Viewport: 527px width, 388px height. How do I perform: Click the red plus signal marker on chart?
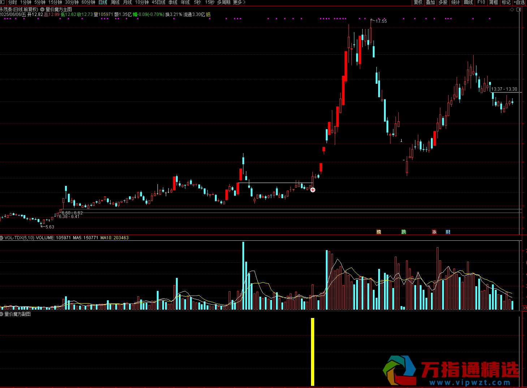[313, 190]
